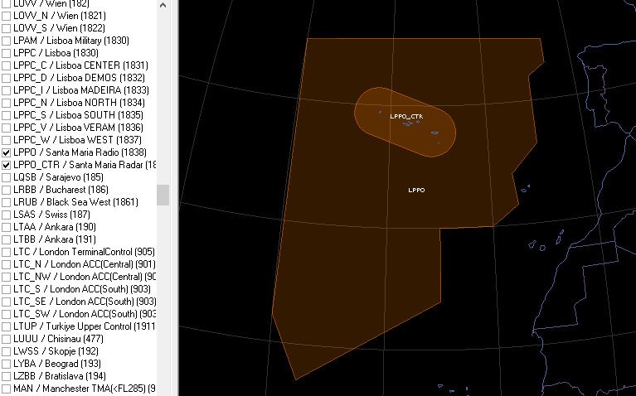This screenshot has width=636, height=396.
Task: Enable LPPC_W / Lisboa WEST sector
Action: [x=7, y=140]
